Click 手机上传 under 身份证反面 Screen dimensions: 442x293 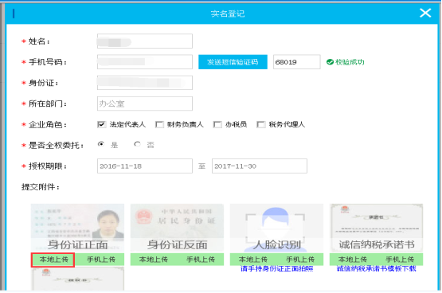pos(201,260)
